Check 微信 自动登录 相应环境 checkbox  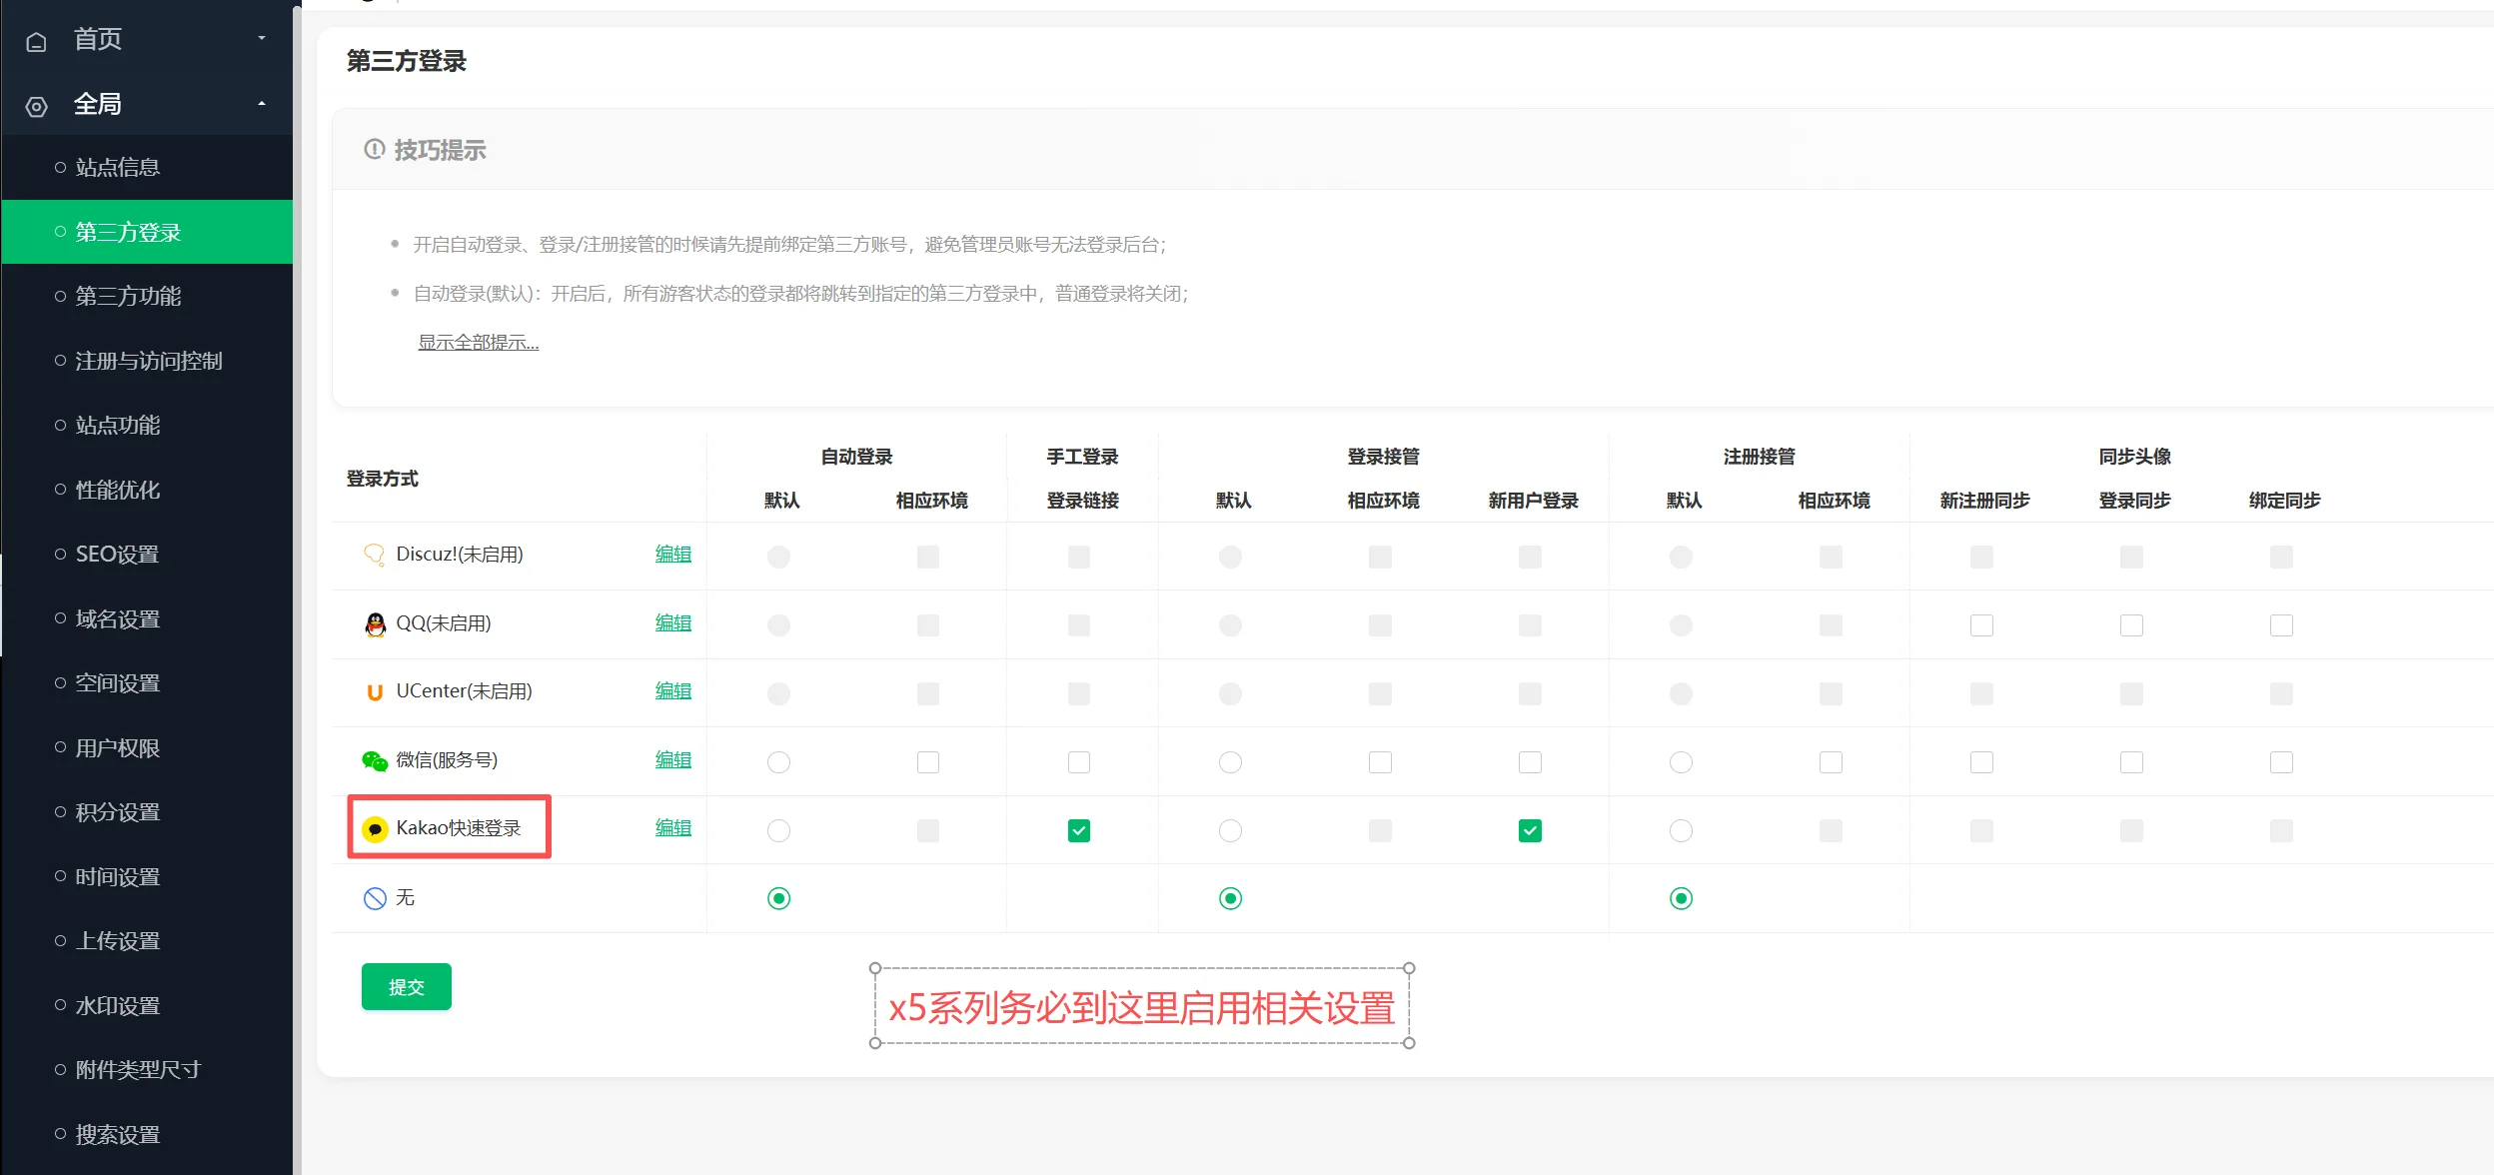[x=928, y=762]
